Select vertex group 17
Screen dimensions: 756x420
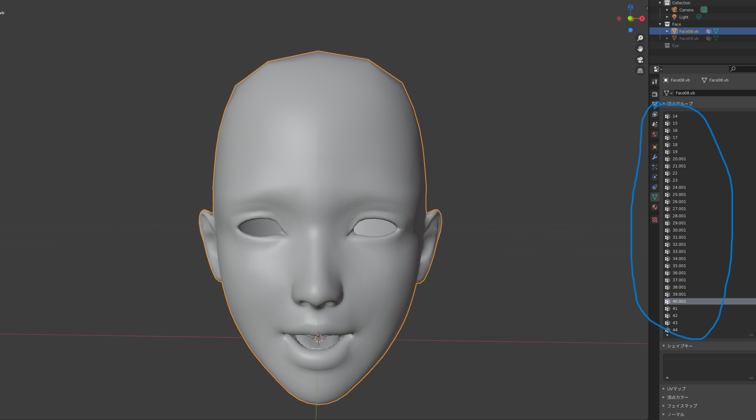[710, 138]
